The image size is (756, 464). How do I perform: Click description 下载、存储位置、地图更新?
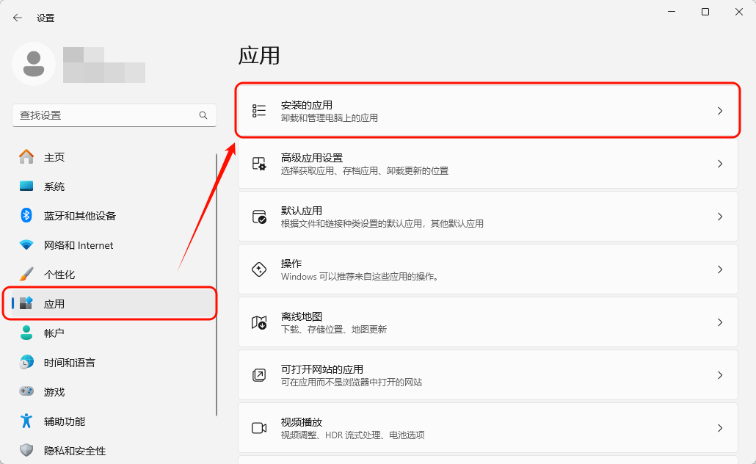(x=334, y=330)
